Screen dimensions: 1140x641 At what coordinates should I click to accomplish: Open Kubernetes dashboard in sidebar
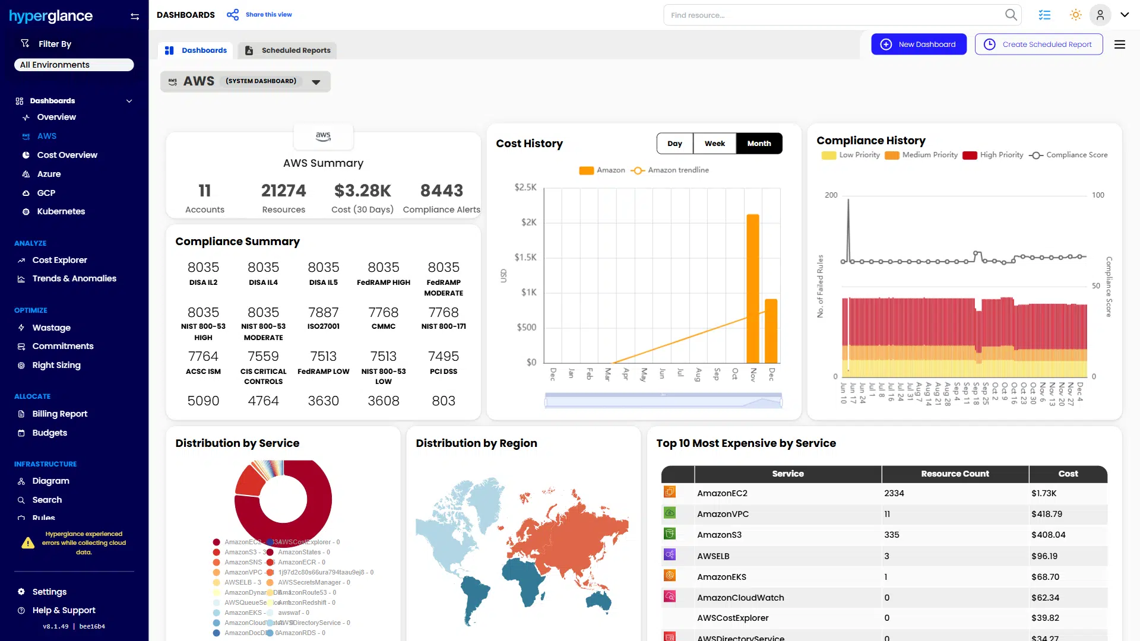point(61,211)
